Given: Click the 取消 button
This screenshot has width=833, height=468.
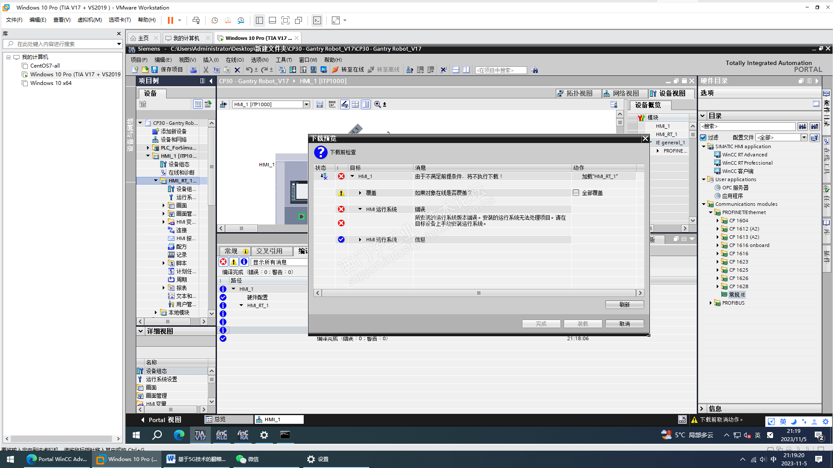Looking at the screenshot, I should point(624,324).
